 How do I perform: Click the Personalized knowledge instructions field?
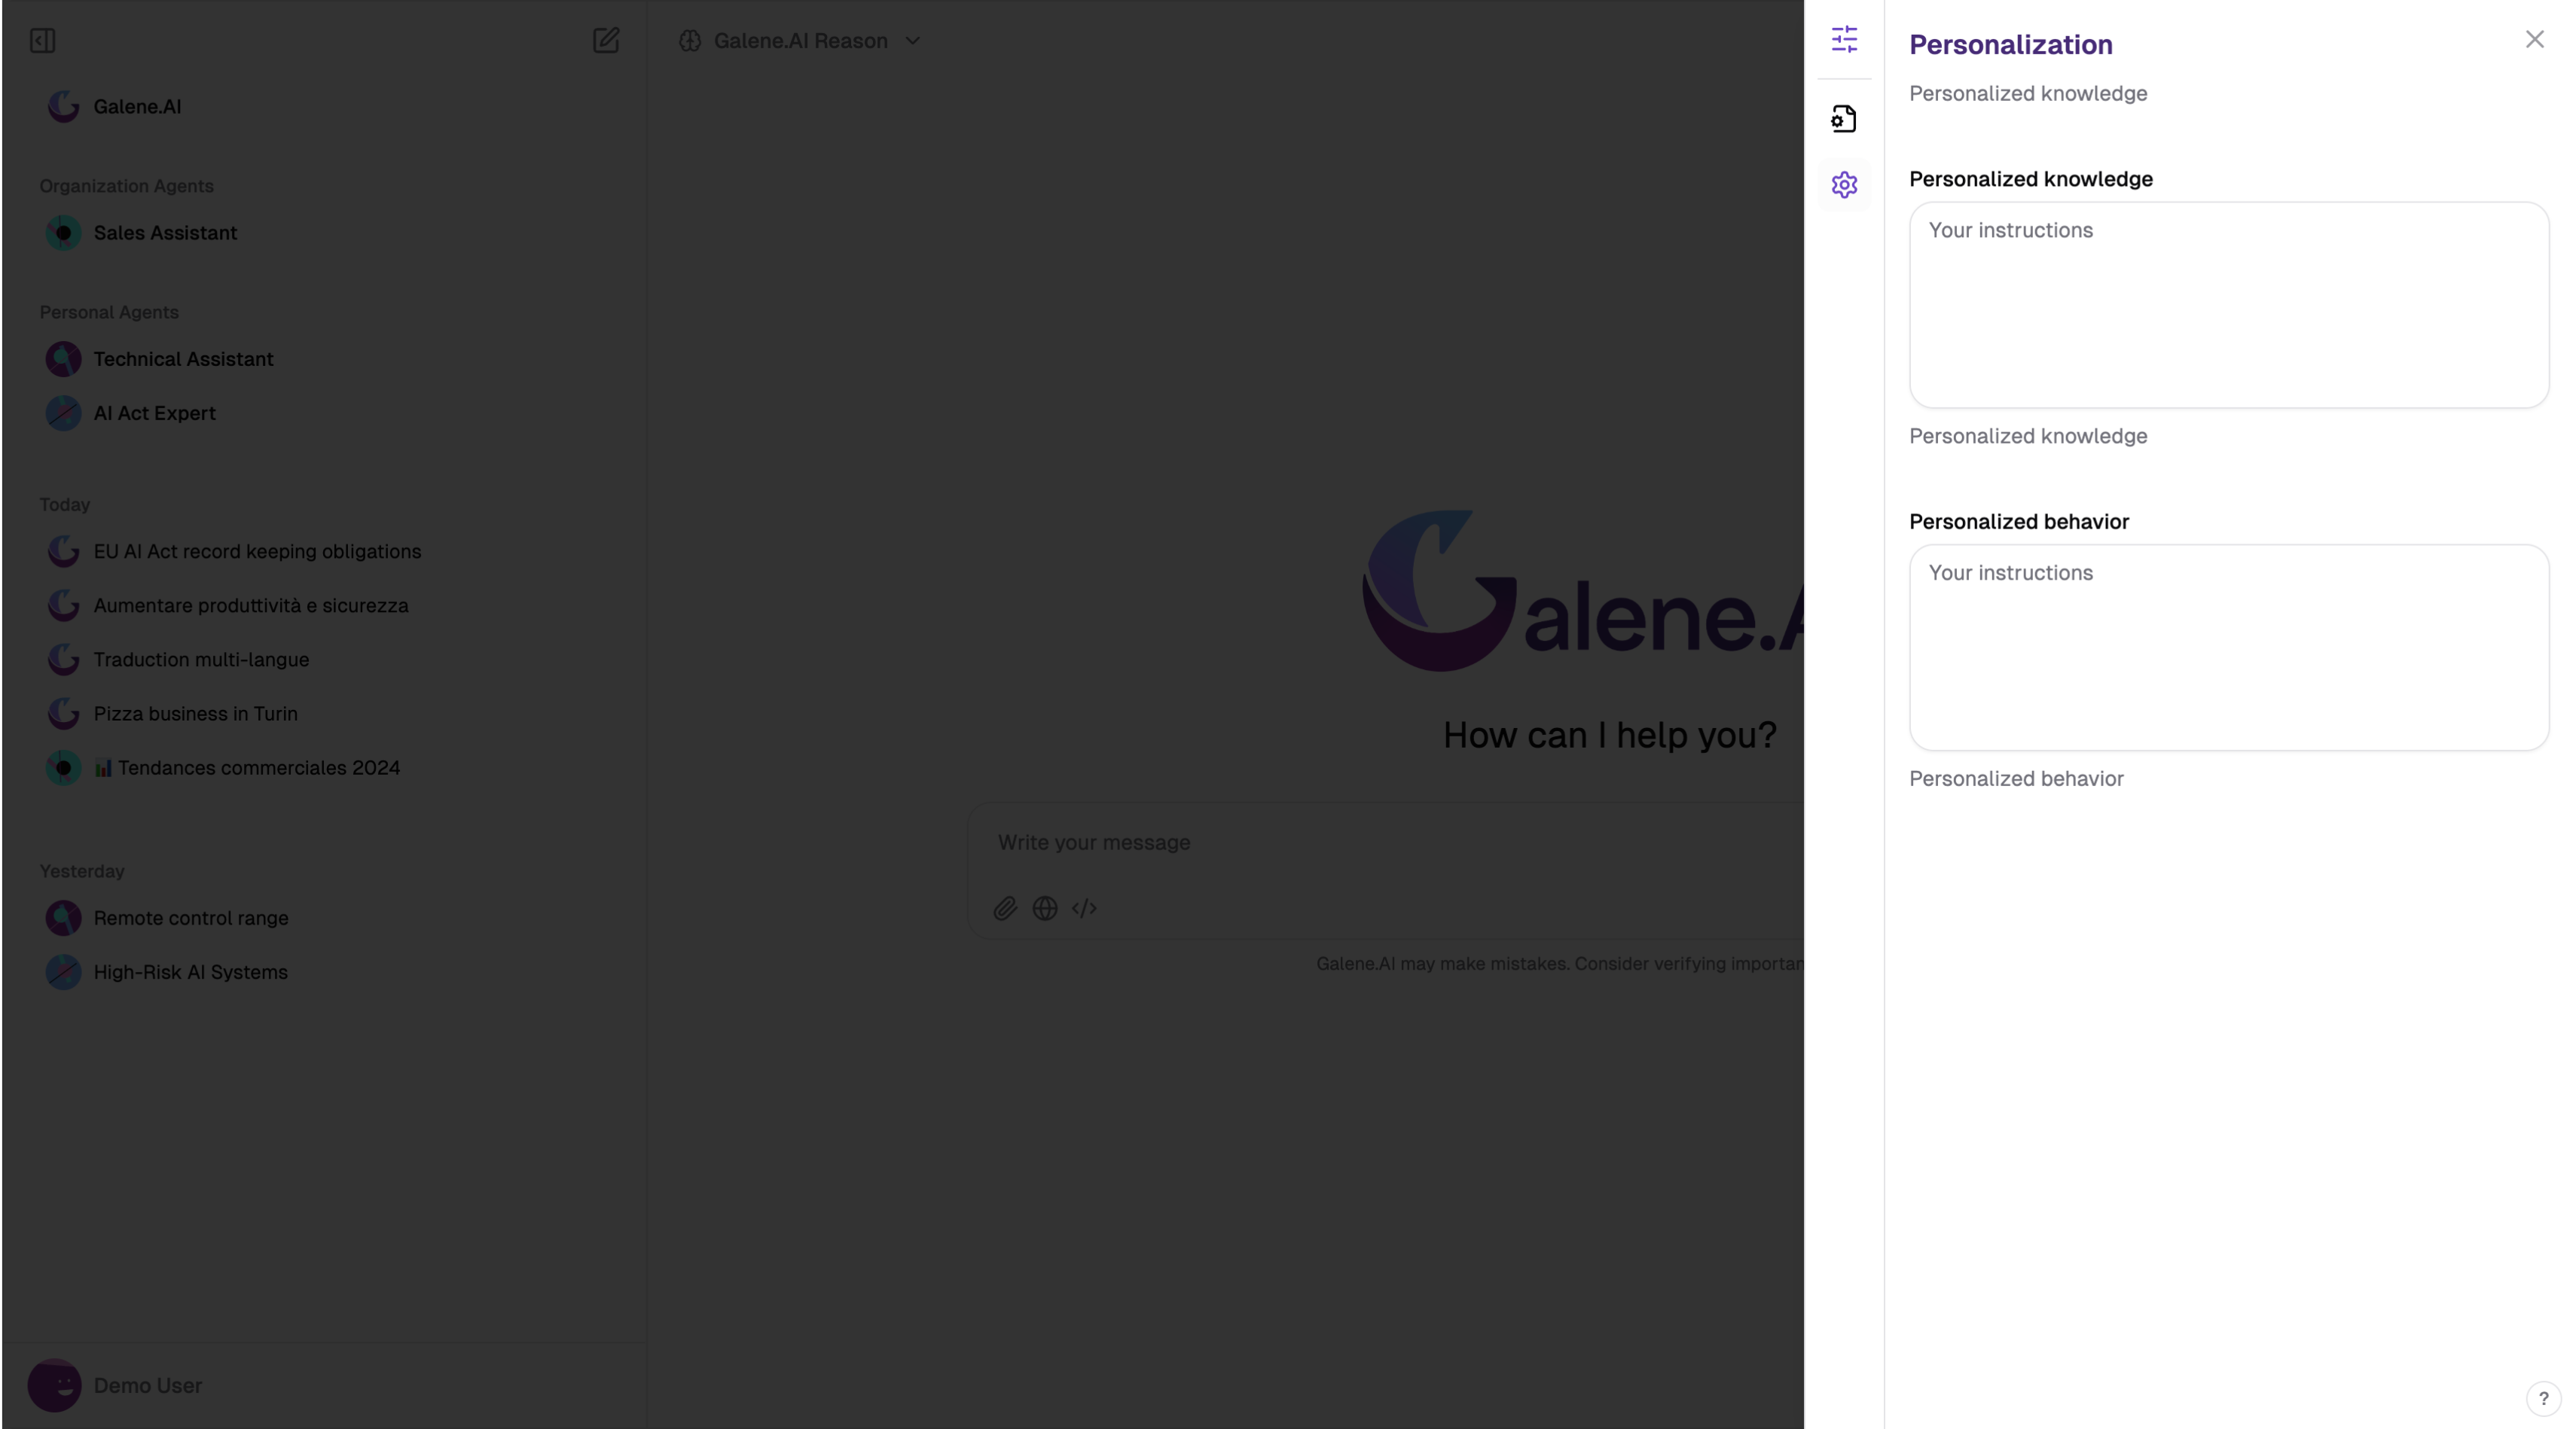click(x=2229, y=305)
